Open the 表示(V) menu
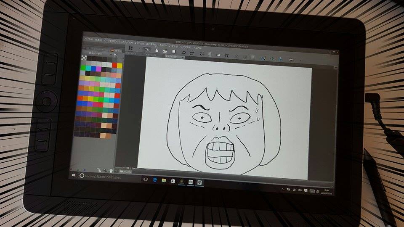 (163, 45)
